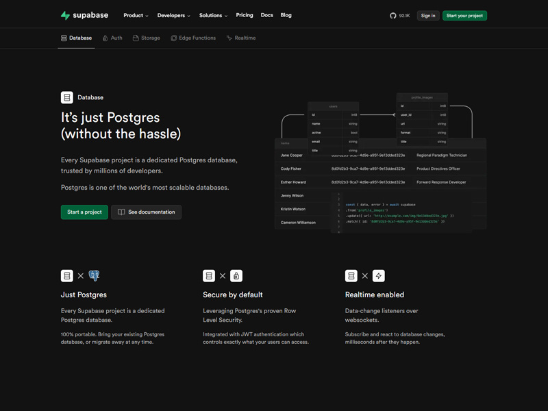Click the Sign in button
This screenshot has width=548, height=411.
pos(428,16)
